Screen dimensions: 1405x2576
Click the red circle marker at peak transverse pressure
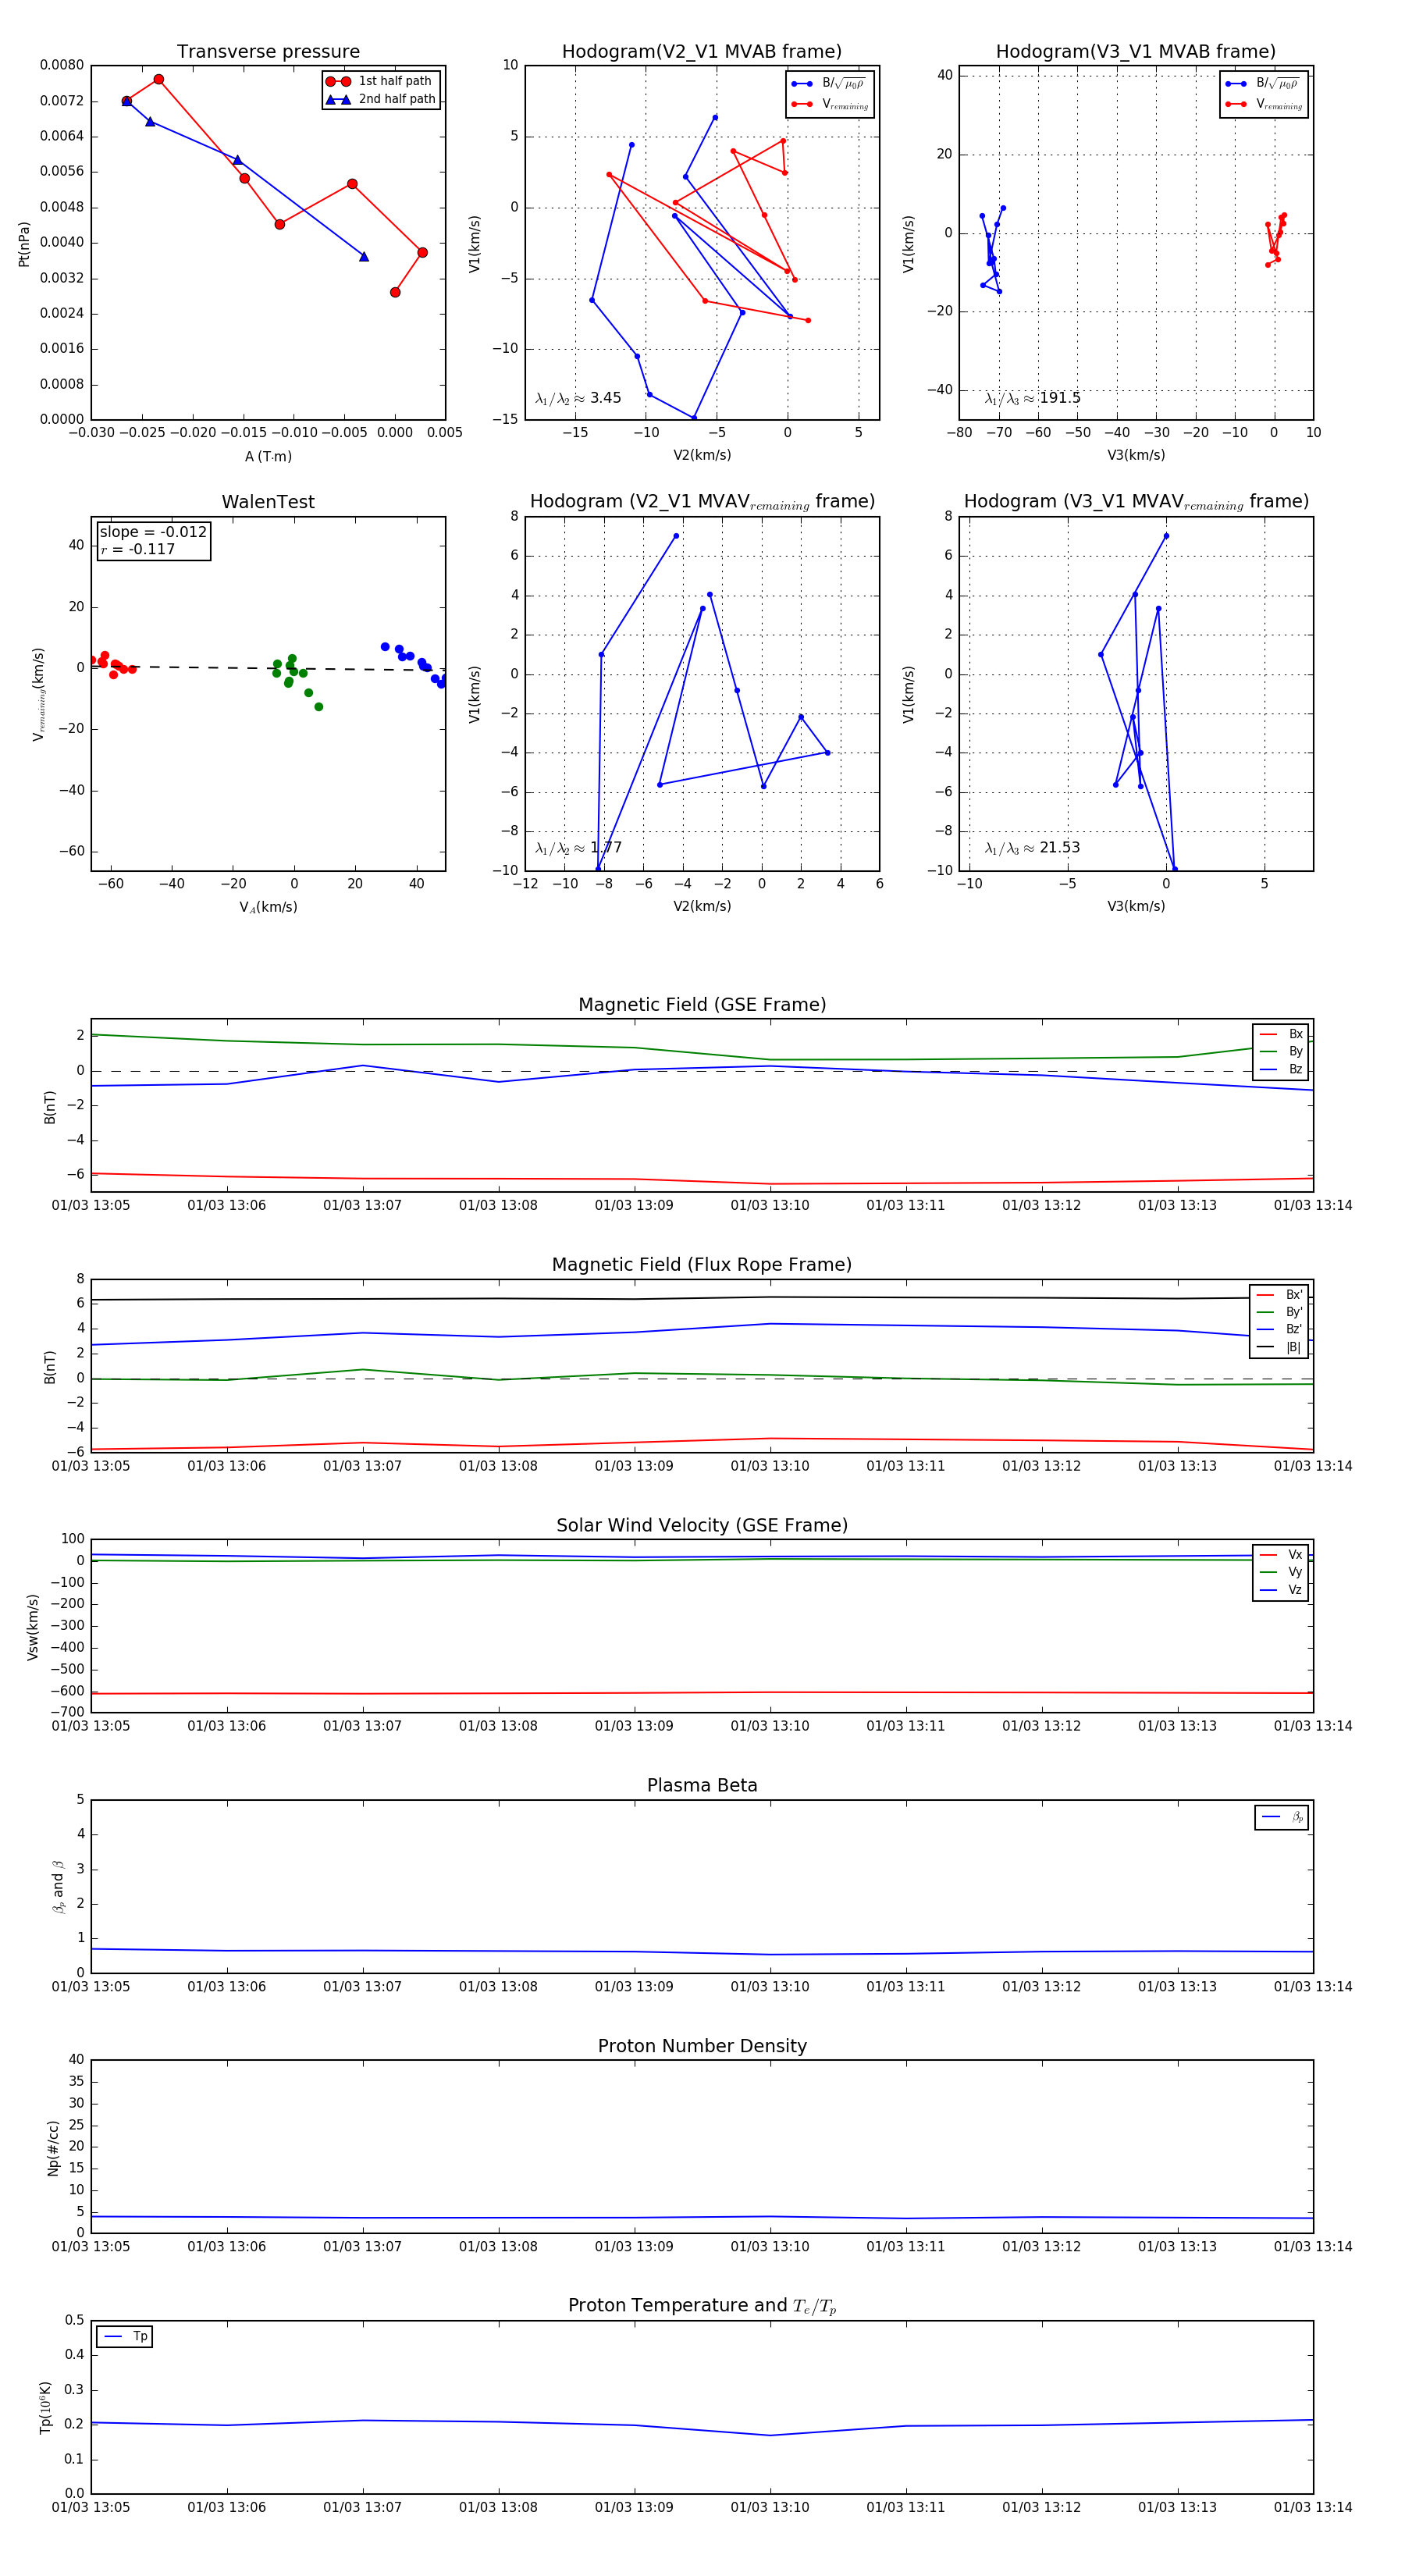[x=159, y=79]
